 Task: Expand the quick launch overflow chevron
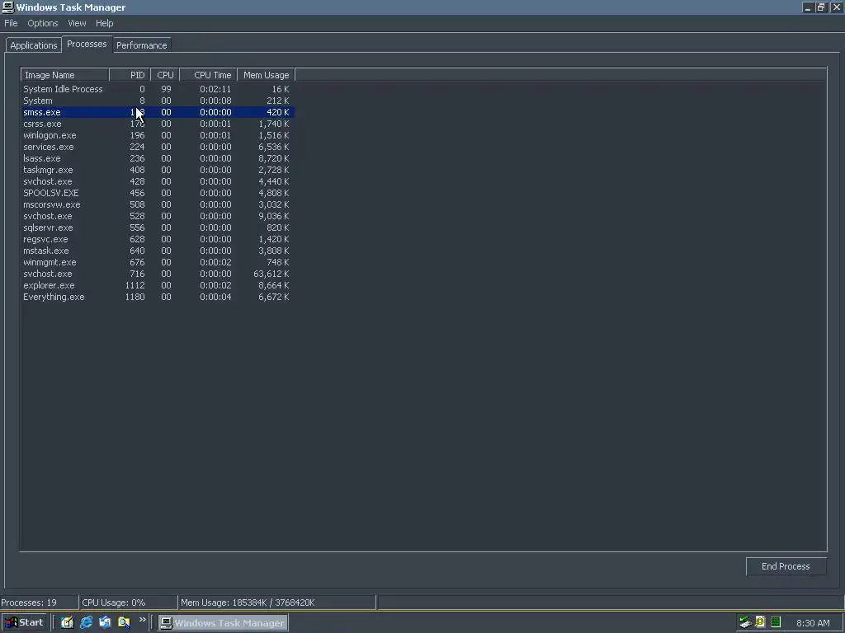(x=142, y=620)
